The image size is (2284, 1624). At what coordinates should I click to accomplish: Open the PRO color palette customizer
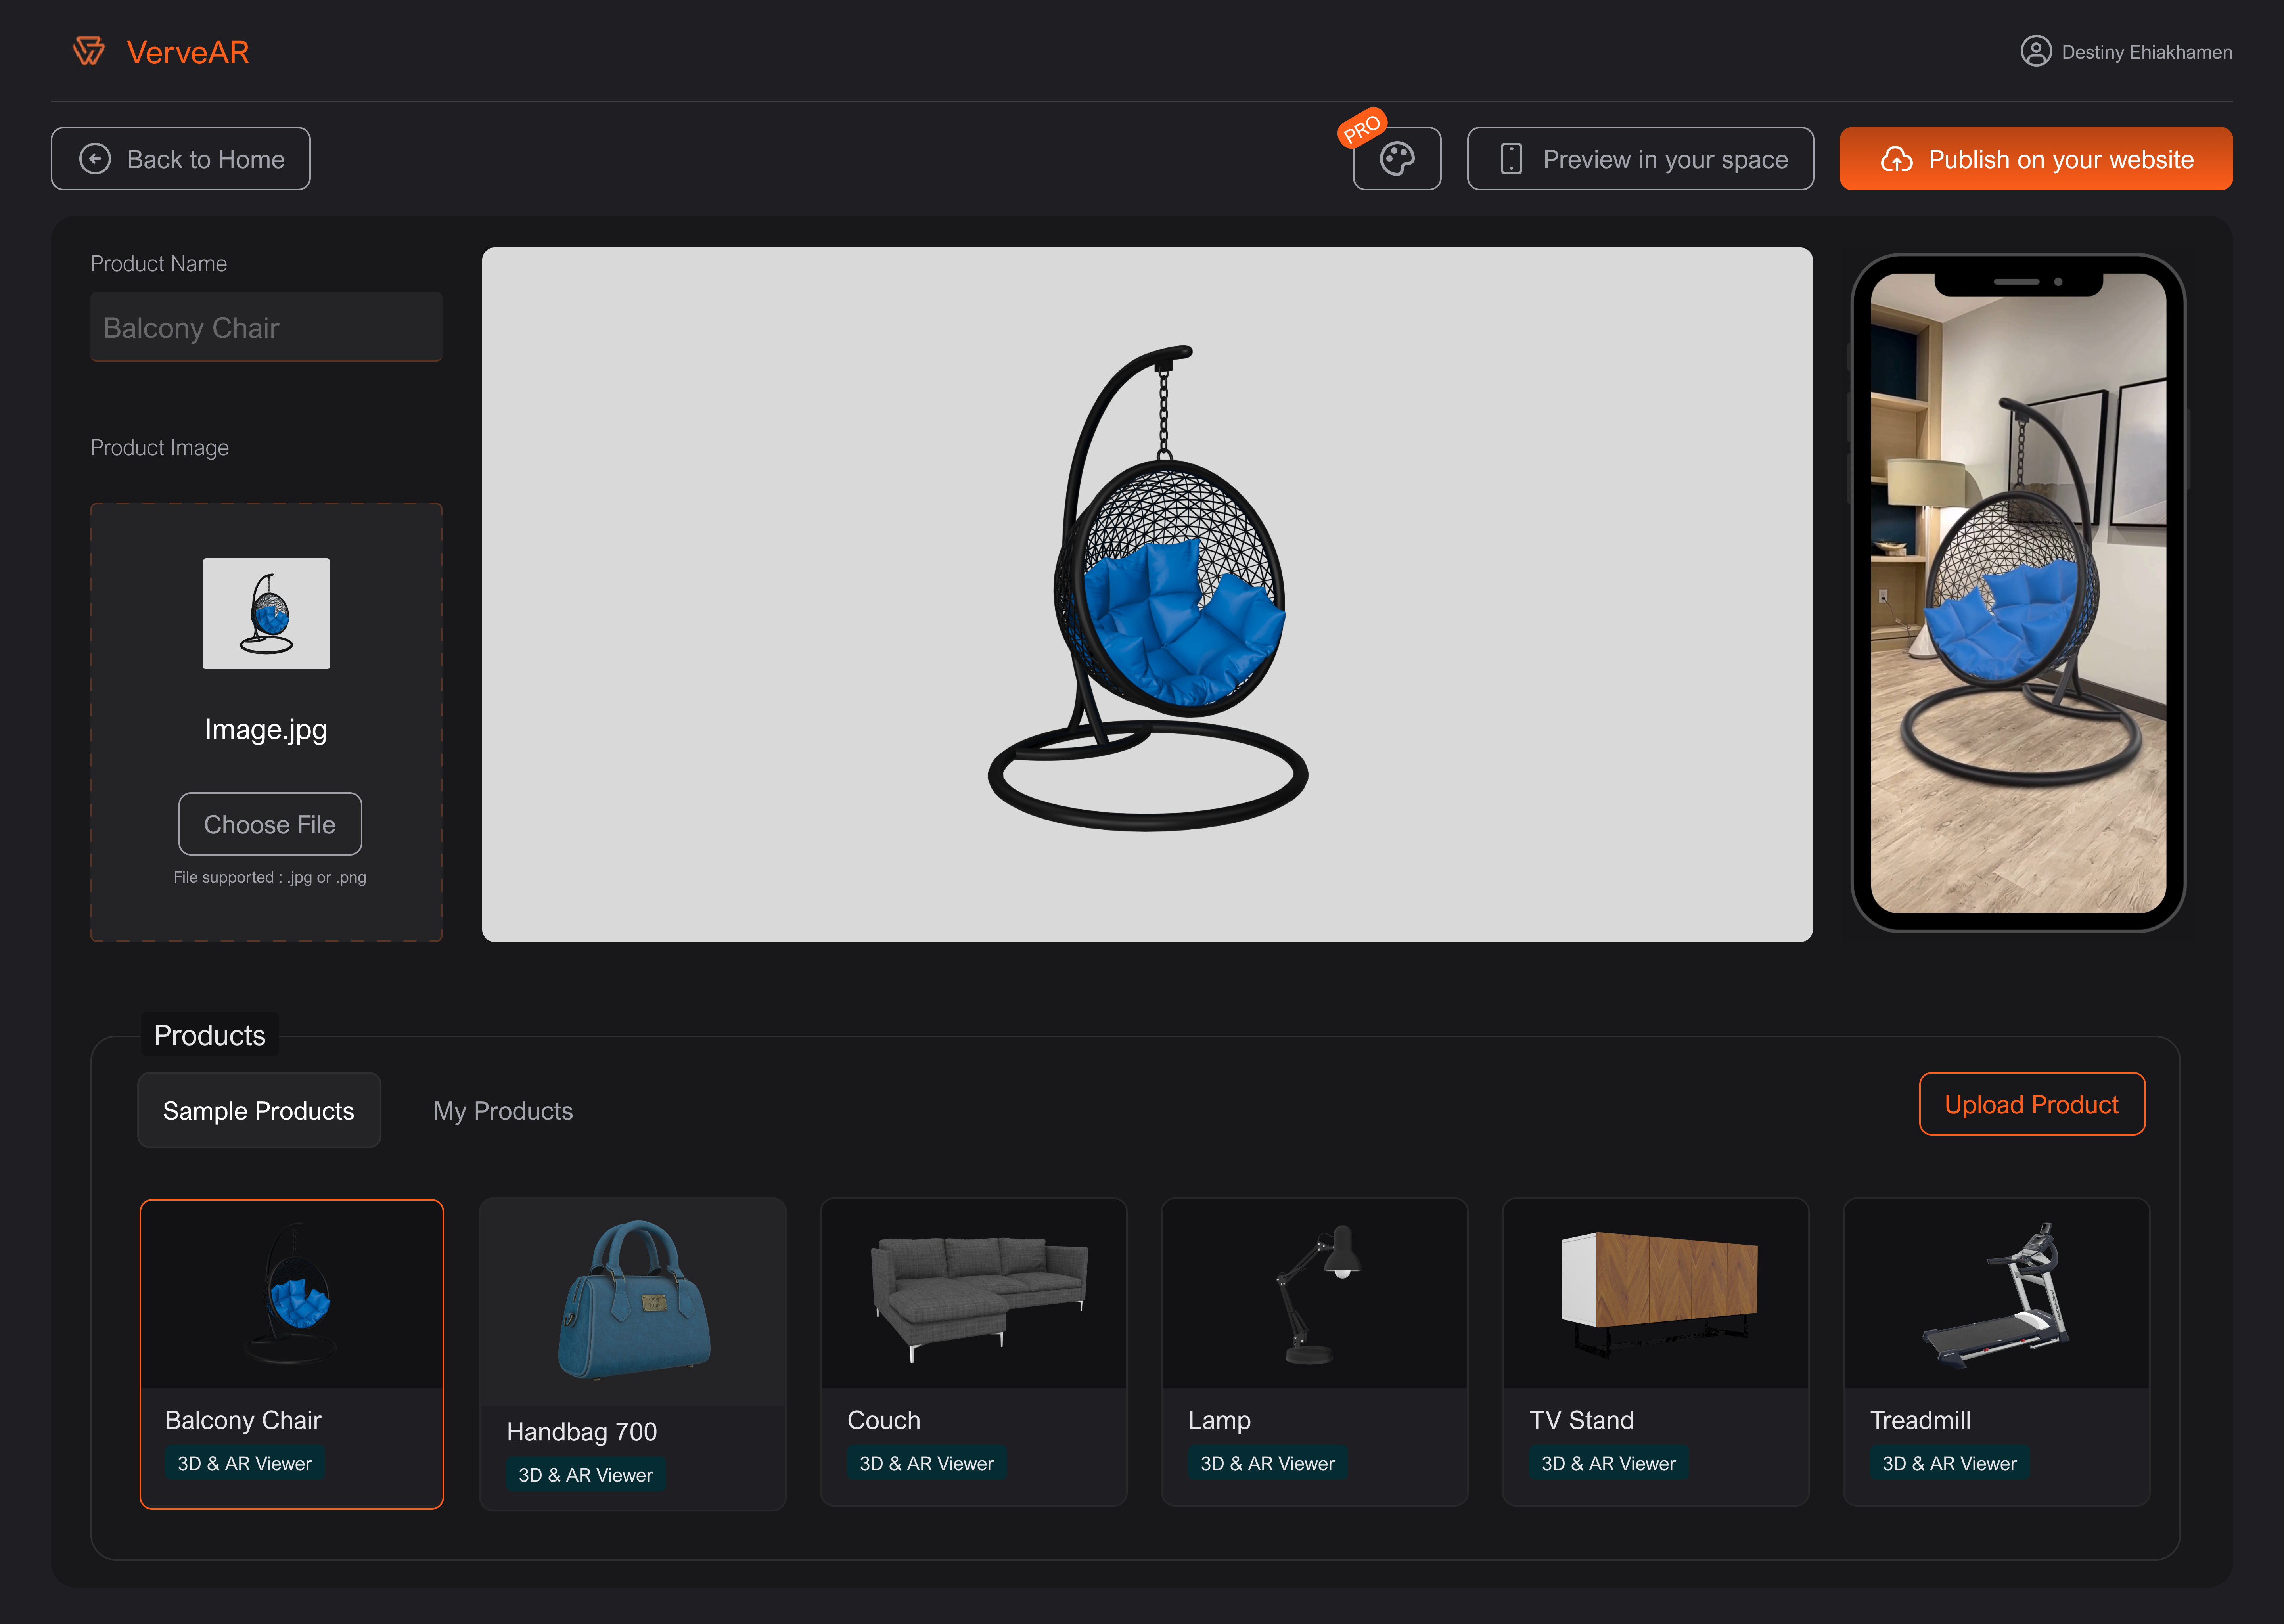[1396, 159]
